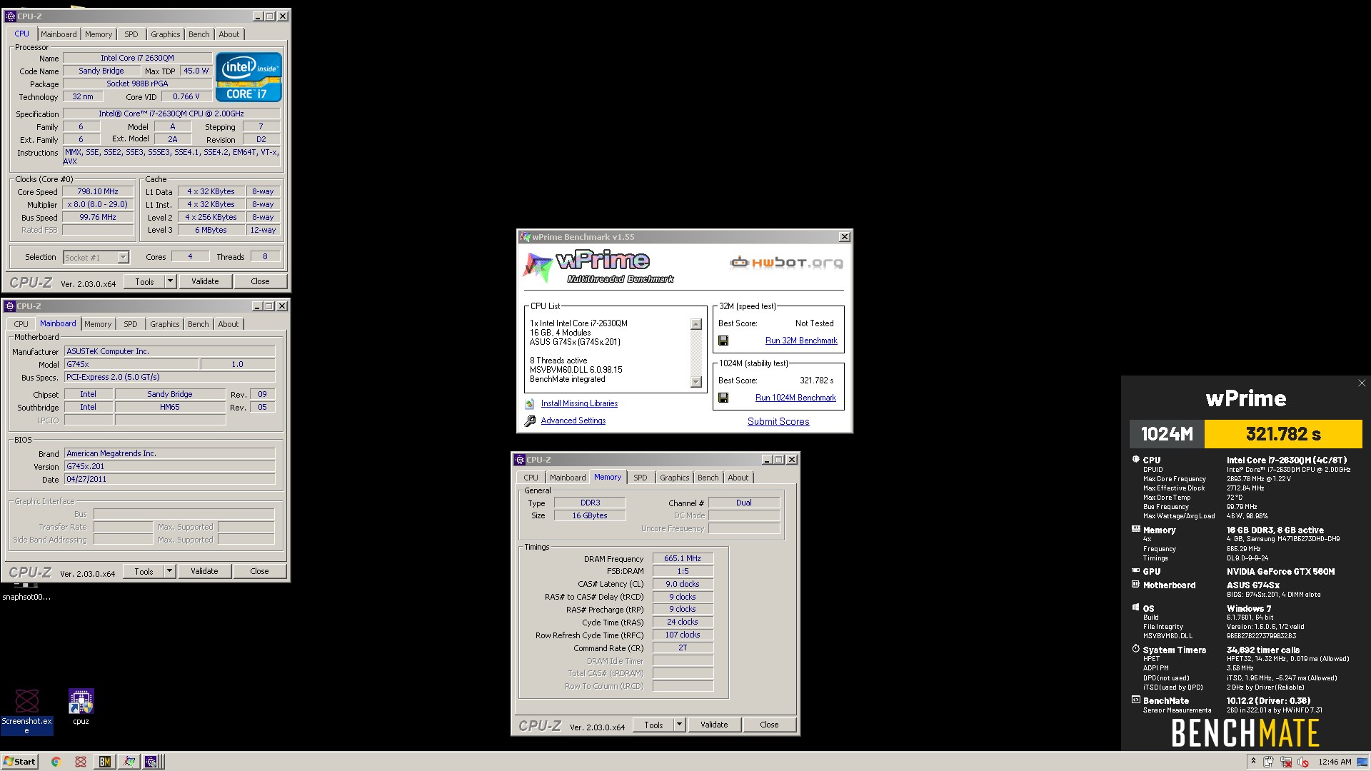Click the System Timers clock icon
This screenshot has height=771, width=1371.
(1136, 649)
